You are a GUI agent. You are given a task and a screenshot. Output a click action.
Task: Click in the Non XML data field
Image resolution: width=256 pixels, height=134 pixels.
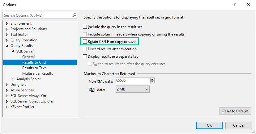(133, 81)
